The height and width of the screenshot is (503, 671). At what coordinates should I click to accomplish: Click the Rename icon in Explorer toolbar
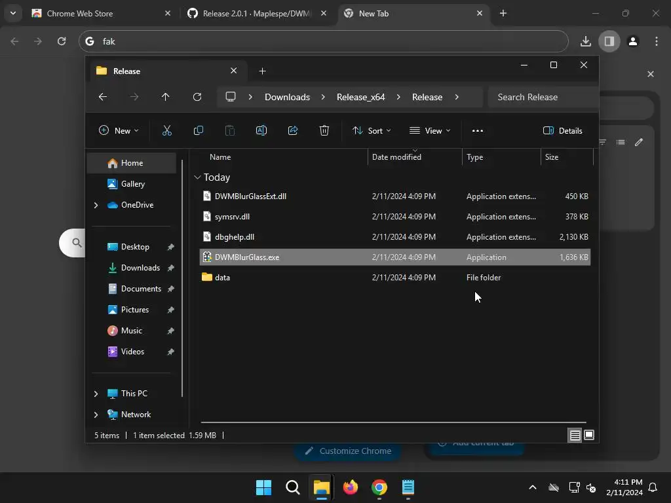coord(261,130)
